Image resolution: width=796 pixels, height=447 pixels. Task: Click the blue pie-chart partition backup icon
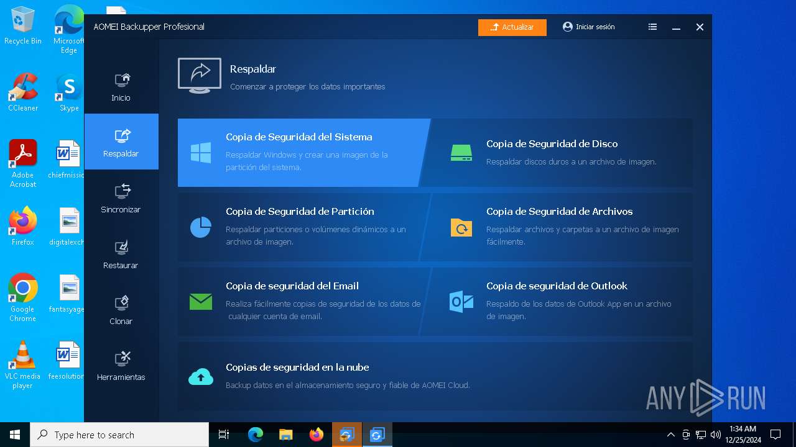point(201,227)
